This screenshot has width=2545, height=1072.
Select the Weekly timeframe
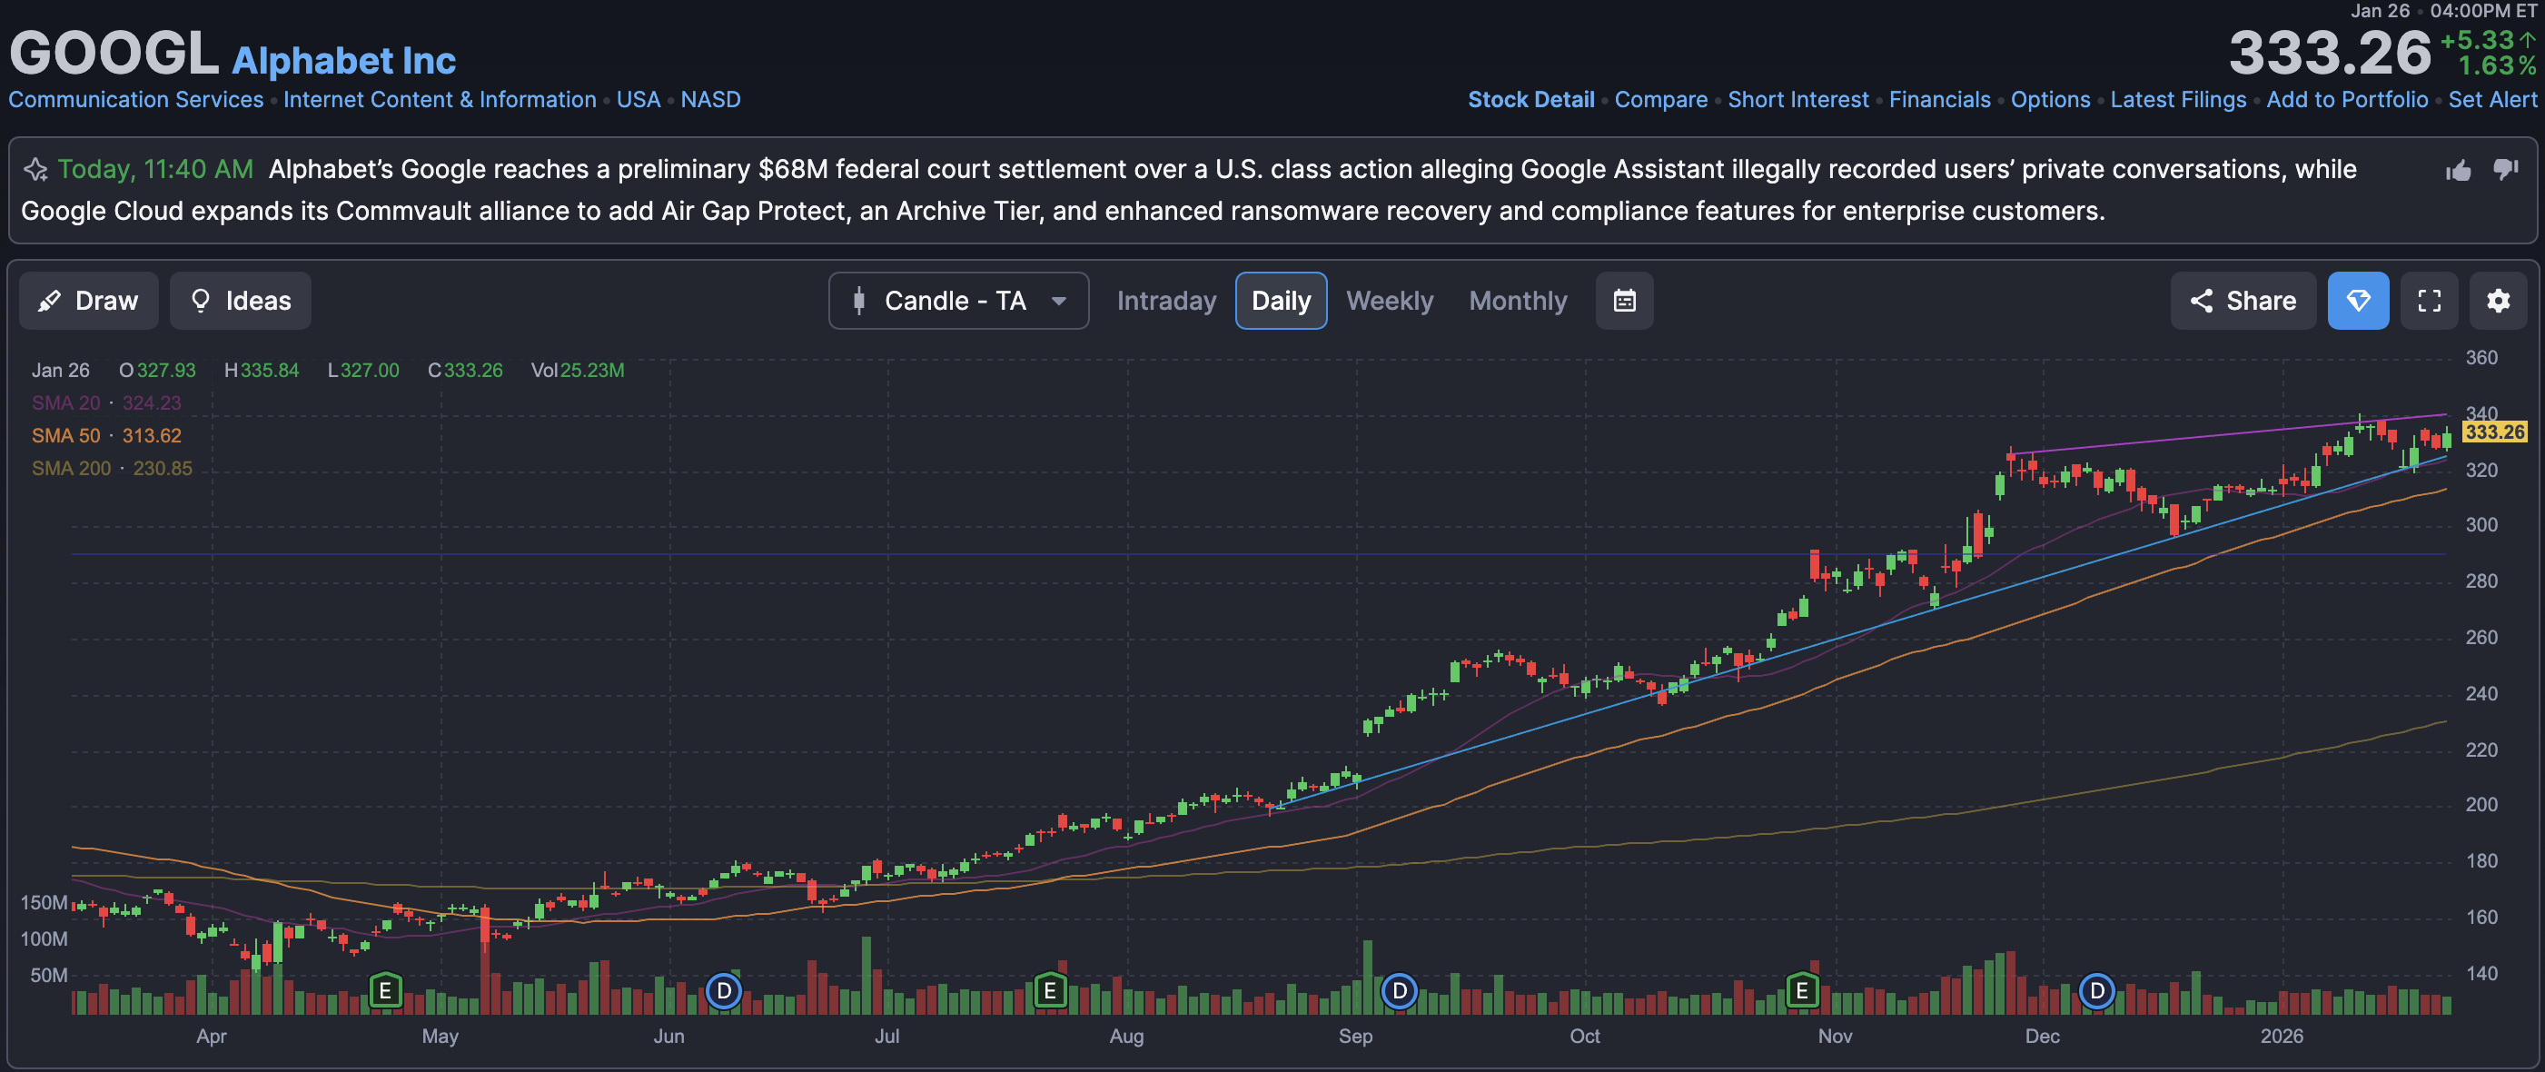[1388, 301]
